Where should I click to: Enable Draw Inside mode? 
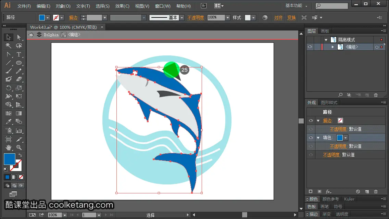point(21,185)
